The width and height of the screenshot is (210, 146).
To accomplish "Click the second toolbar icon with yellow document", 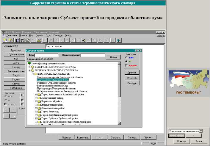I will click(11, 40).
